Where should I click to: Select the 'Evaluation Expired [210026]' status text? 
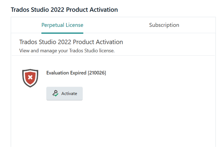pyautogui.click(x=76, y=73)
